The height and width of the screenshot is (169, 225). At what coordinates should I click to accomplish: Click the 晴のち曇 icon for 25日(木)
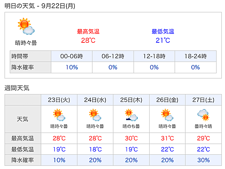131,115
